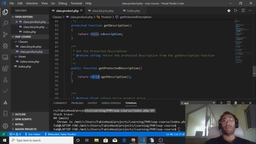Open the Debug menu
Screen dimensions: 256x144
click(x=63, y=3)
